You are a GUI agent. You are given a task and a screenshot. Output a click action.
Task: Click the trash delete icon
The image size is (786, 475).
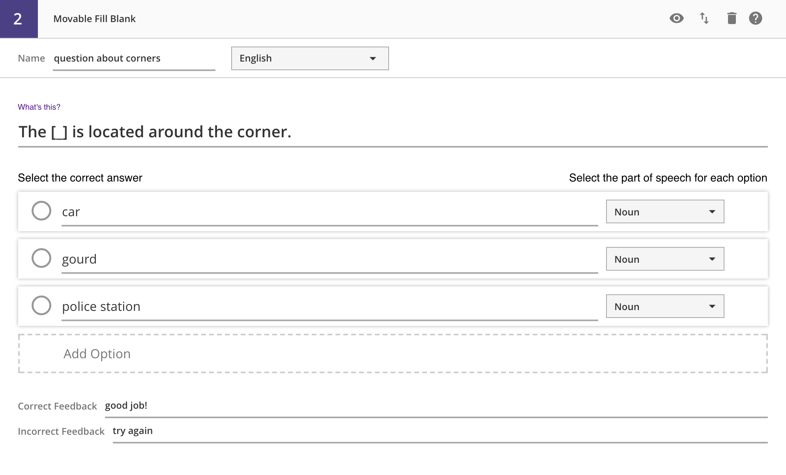tap(732, 19)
